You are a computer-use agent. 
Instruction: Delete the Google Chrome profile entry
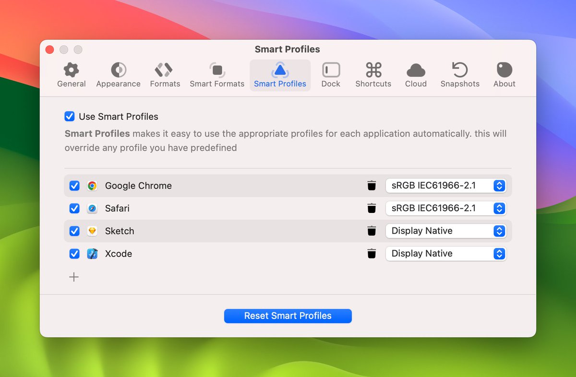click(x=372, y=186)
